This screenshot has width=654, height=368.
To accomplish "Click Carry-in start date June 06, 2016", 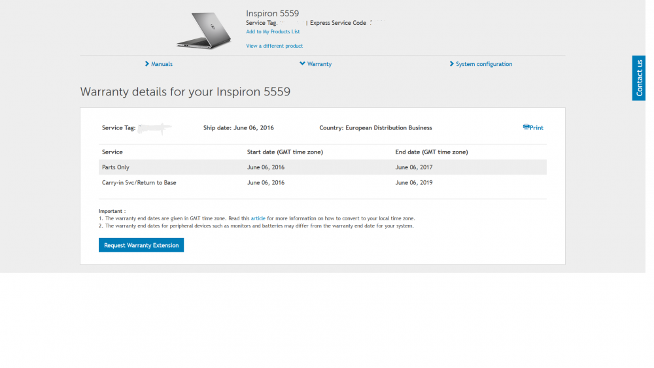I will [266, 182].
